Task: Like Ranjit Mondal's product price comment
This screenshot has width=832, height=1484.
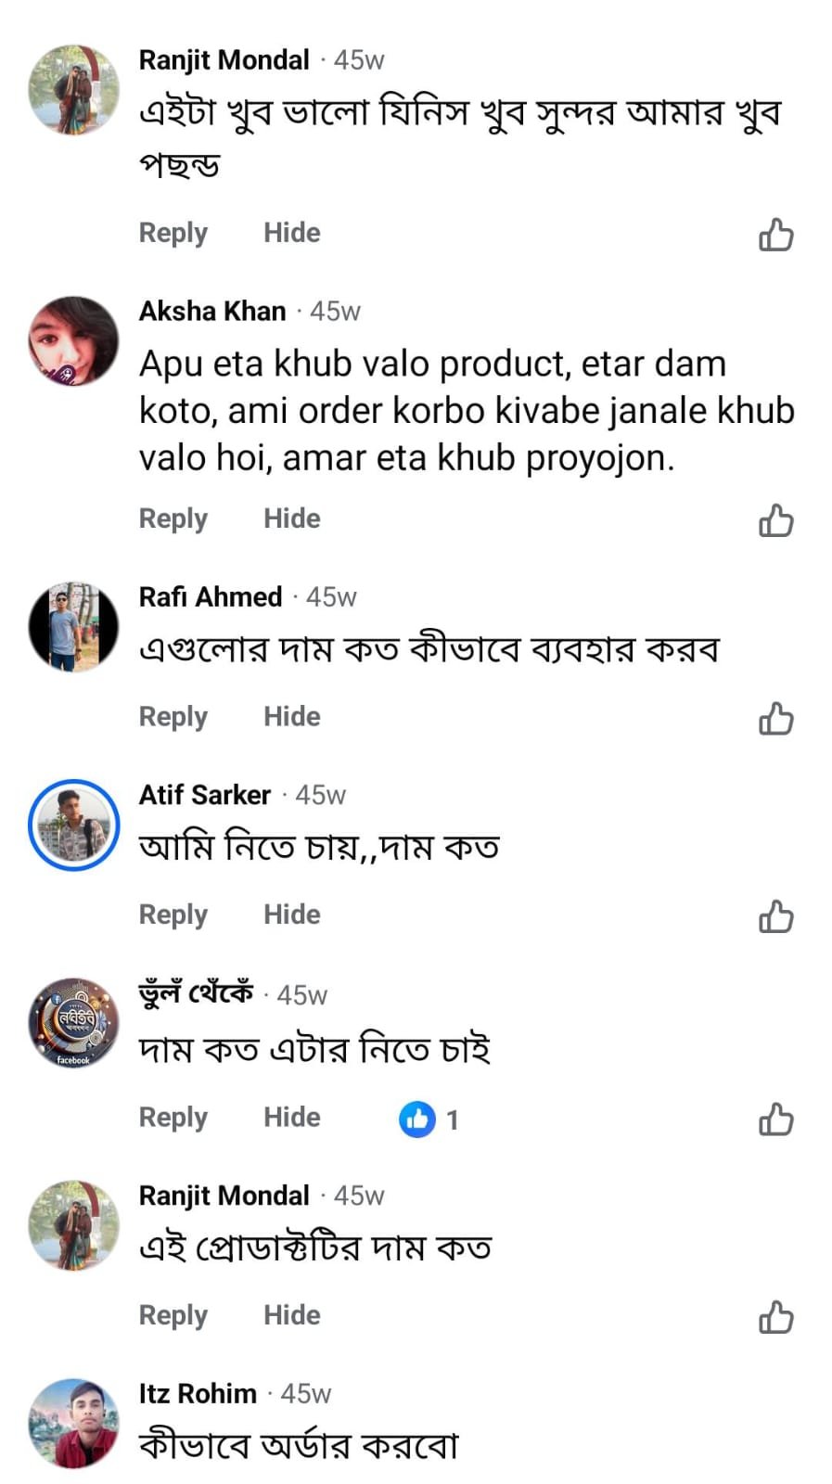Action: click(x=775, y=1317)
